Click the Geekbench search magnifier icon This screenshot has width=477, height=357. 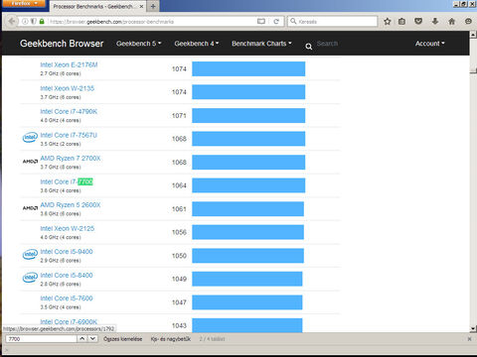[x=309, y=47]
